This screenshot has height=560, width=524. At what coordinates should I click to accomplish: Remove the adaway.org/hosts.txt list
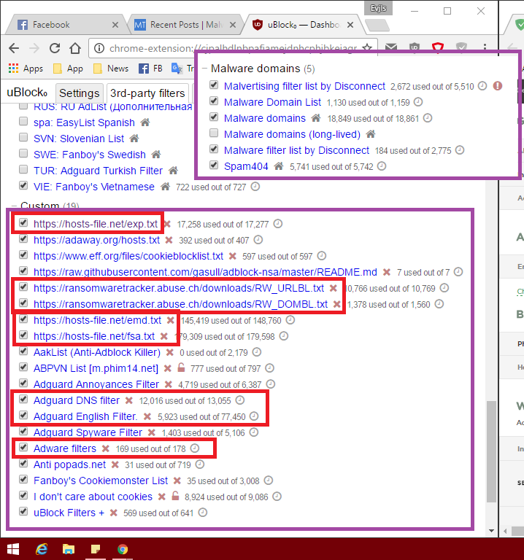click(x=169, y=241)
